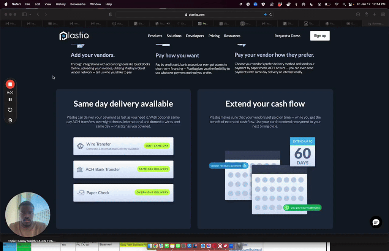
Task: Pause the screen recording
Action: [x=10, y=100]
